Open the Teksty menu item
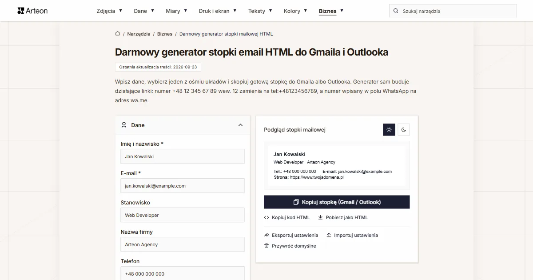 (x=260, y=11)
